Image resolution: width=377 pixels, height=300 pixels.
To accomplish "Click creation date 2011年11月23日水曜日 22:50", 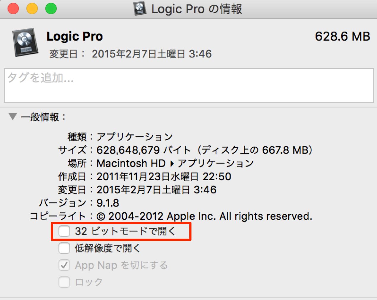I will point(164,176).
